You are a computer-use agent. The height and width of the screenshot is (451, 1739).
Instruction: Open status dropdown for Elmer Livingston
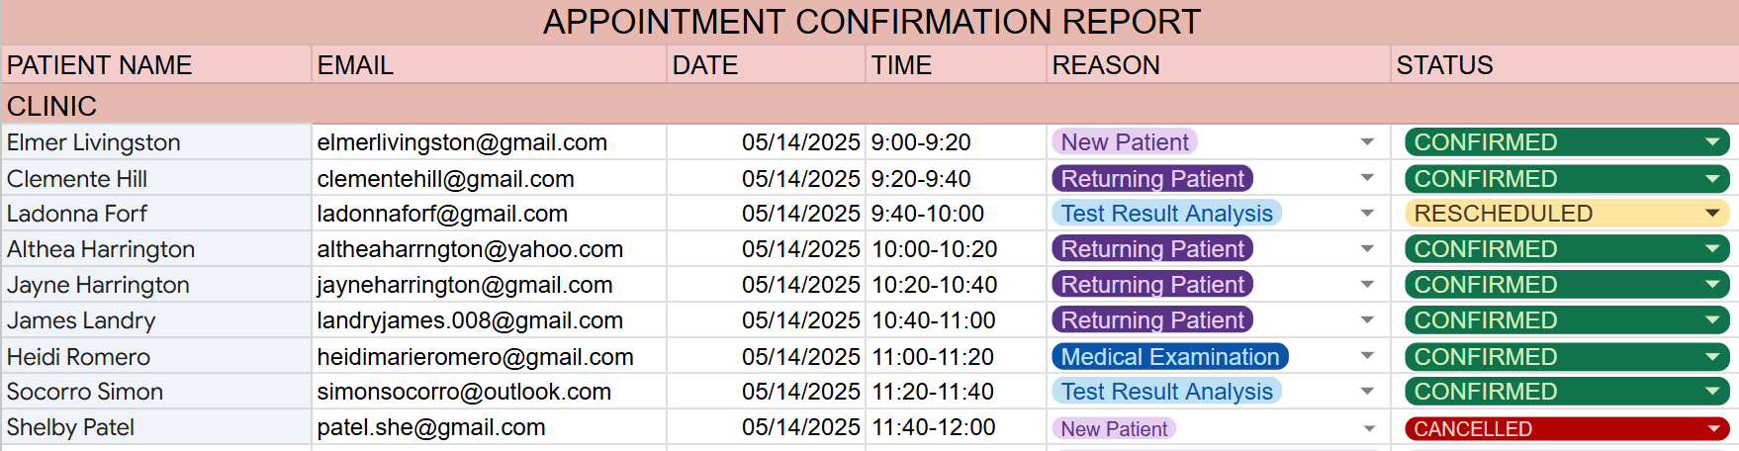1711,142
